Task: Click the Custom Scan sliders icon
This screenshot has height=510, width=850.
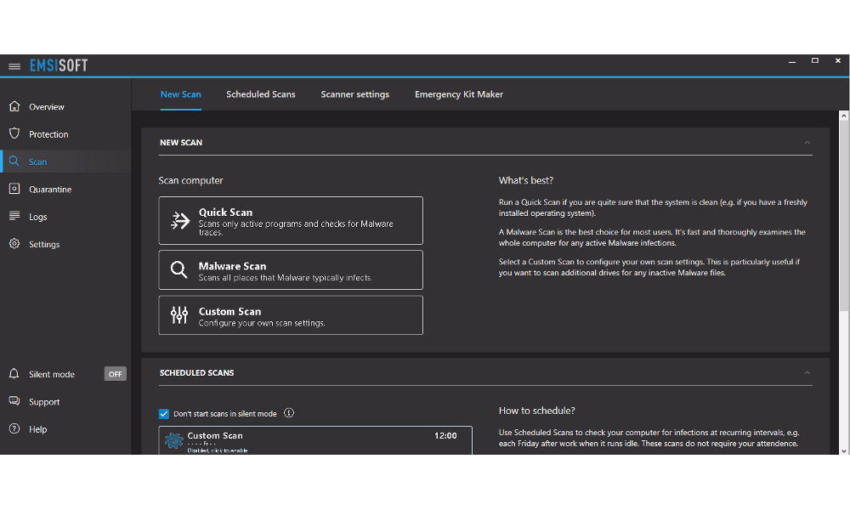Action: click(x=178, y=314)
